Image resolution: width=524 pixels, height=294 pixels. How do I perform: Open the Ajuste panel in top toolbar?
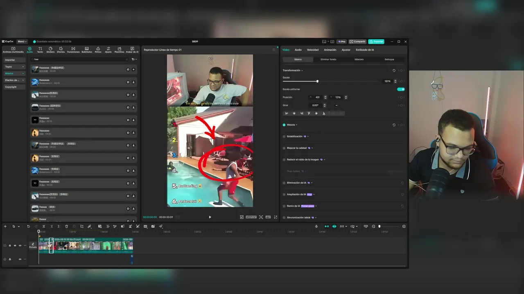point(108,50)
